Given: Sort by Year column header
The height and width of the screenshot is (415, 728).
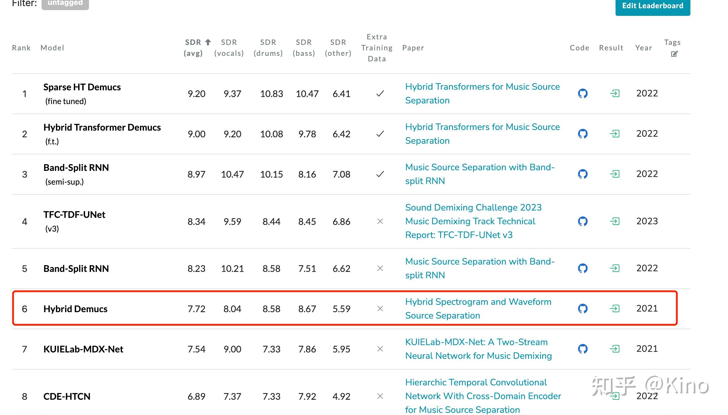Looking at the screenshot, I should 644,48.
